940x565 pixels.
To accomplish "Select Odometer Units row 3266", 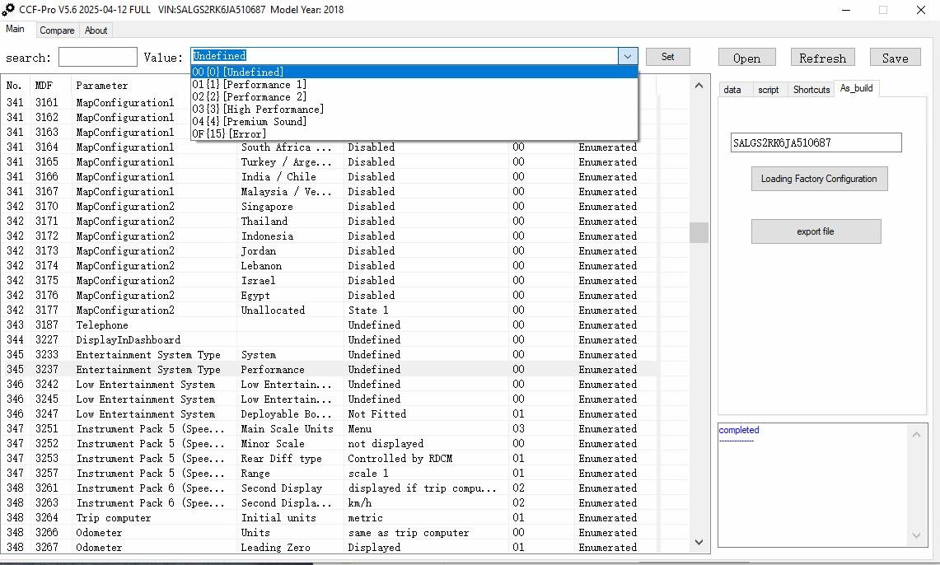I will 329,533.
